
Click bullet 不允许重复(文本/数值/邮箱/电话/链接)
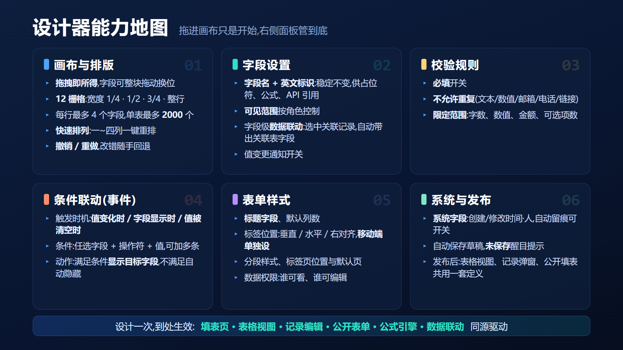[x=506, y=99]
